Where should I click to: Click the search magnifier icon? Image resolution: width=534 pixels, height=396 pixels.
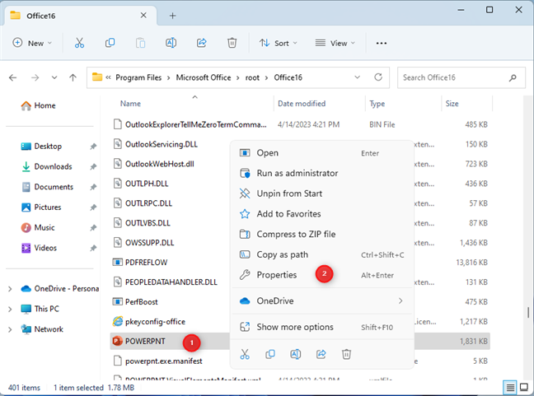click(513, 78)
